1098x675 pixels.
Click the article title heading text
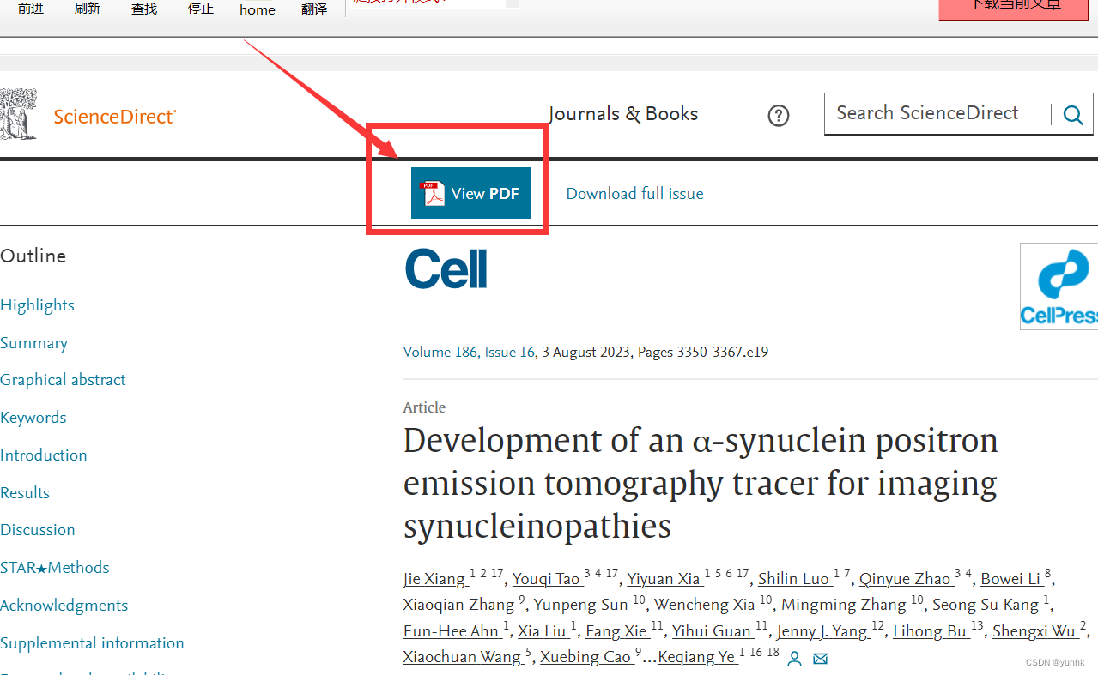[x=701, y=483]
